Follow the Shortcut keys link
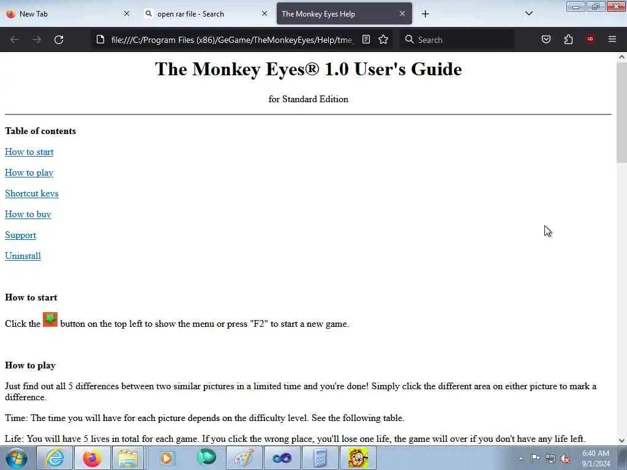The image size is (627, 470). pos(32,193)
